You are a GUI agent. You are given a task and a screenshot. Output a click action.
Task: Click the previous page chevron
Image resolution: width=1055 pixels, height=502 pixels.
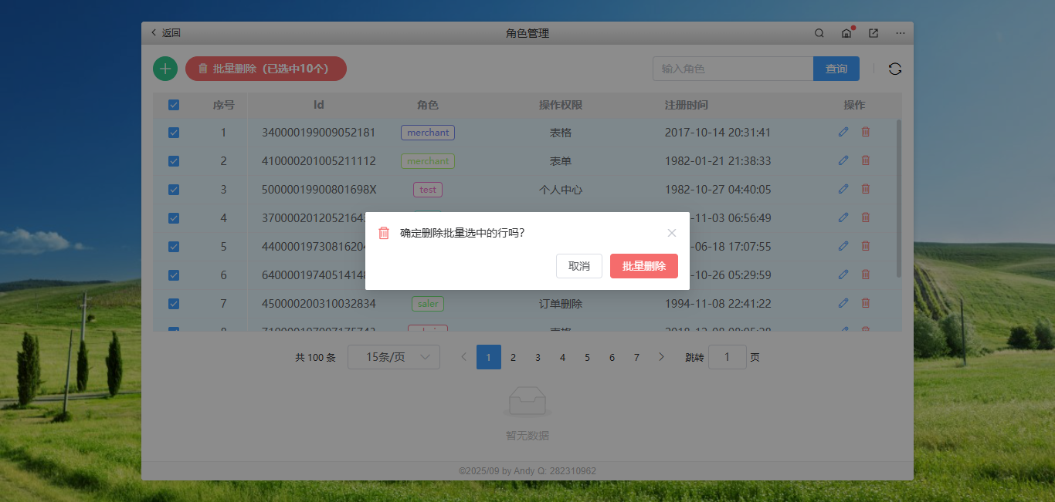point(463,357)
